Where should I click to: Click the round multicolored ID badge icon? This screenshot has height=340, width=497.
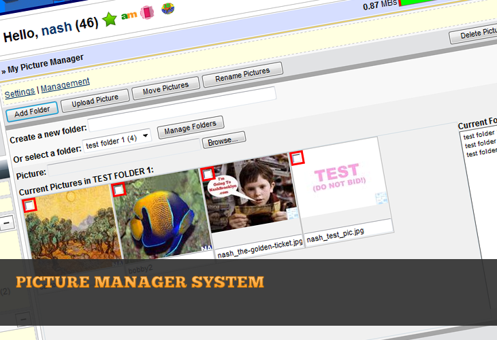tap(167, 9)
